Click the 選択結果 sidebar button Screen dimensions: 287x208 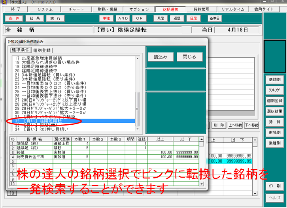pos(274,111)
